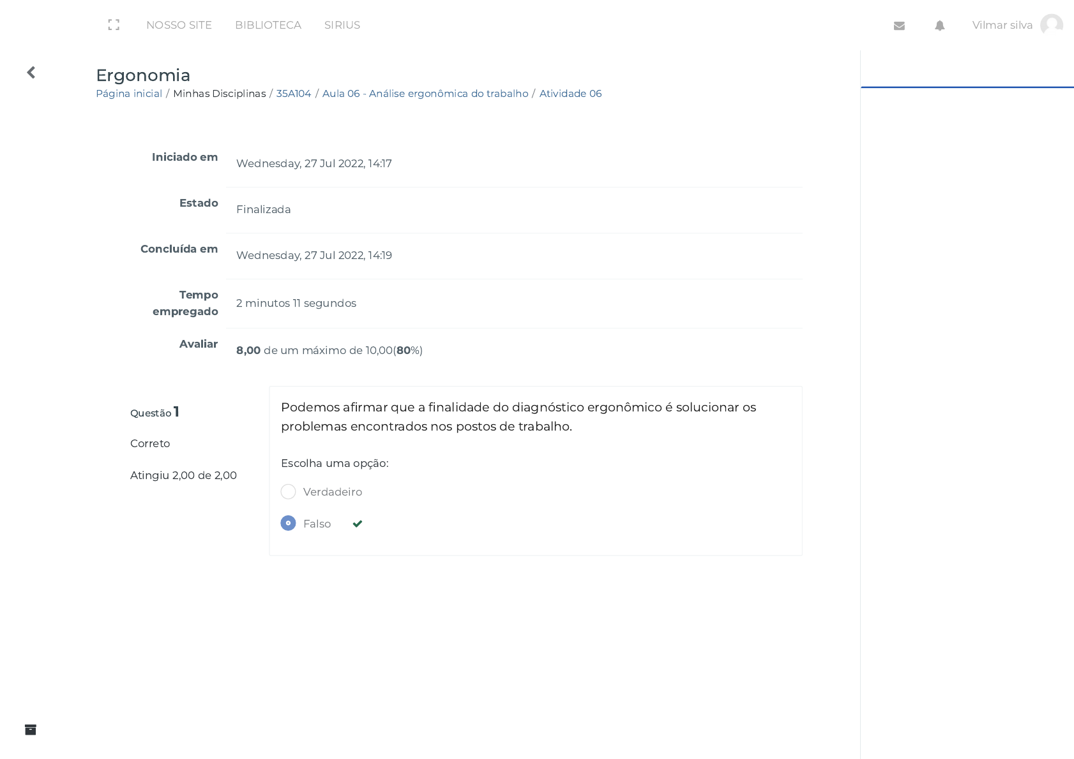
Task: Toggle fullscreen mode icon
Action: (114, 25)
